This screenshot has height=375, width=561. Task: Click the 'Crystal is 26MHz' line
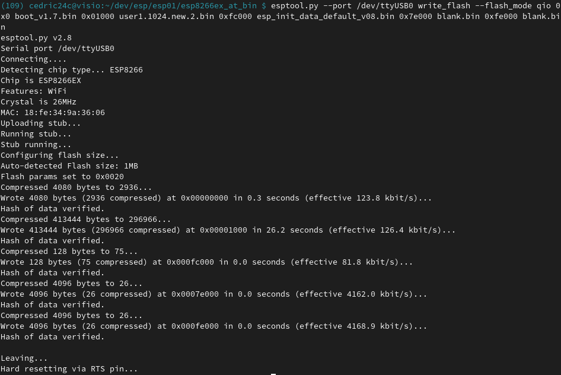pos(39,102)
